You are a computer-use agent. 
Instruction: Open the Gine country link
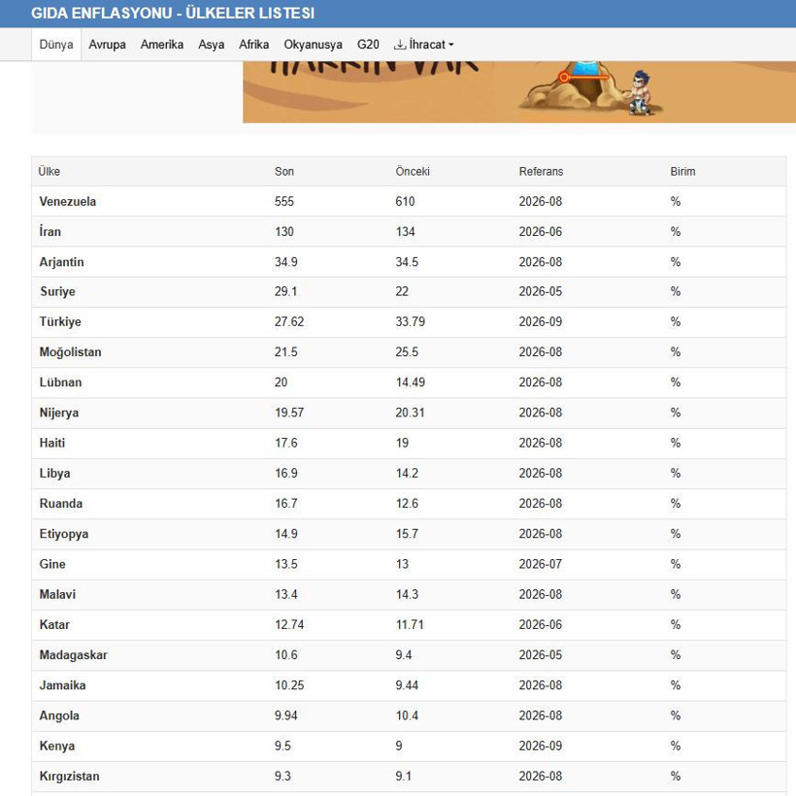[52, 564]
